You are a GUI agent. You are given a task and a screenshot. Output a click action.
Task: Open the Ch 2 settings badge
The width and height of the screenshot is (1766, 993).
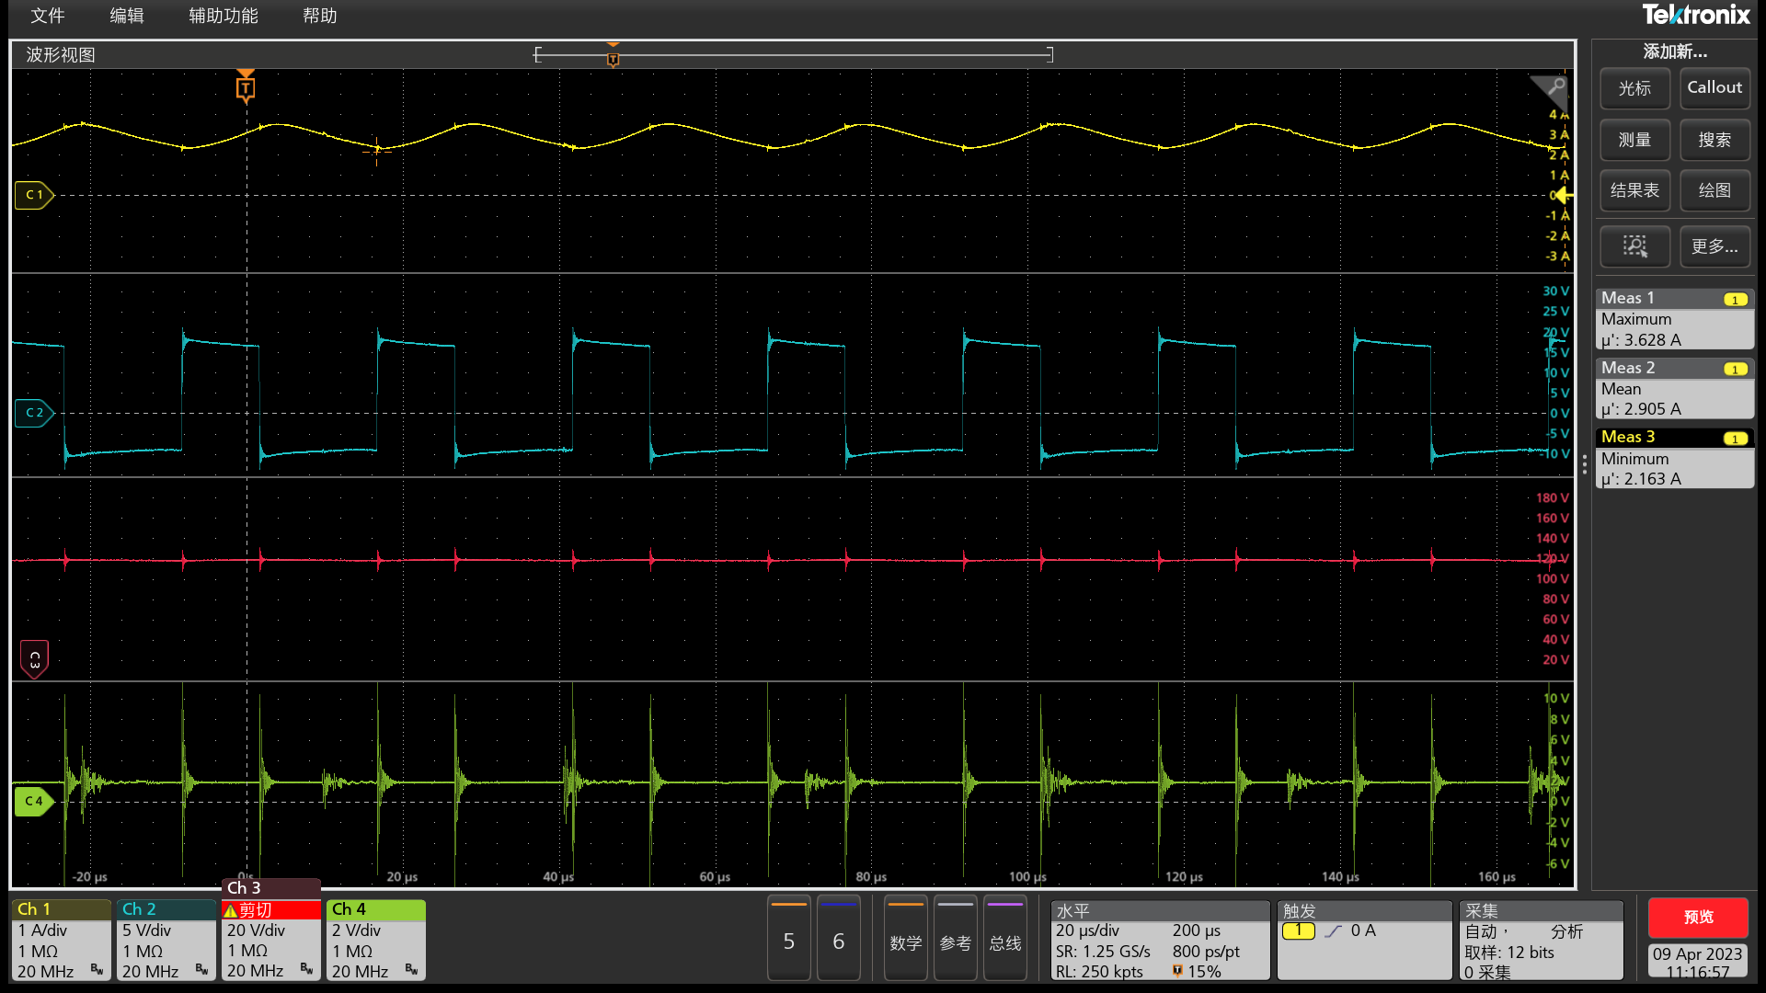click(166, 941)
